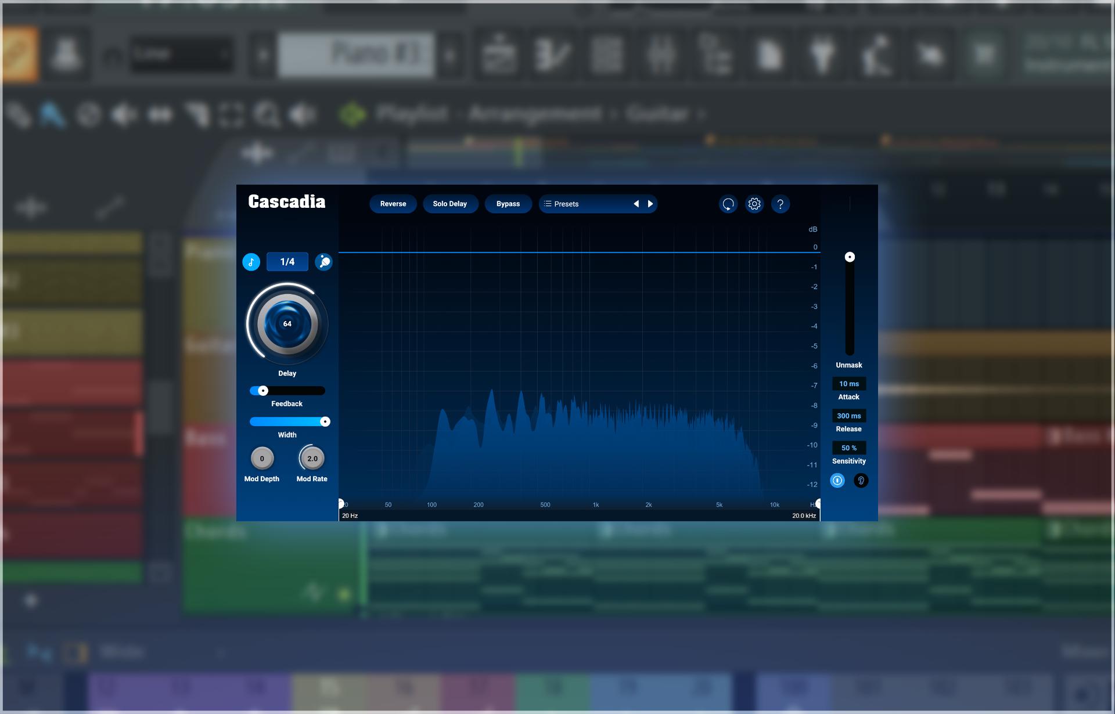This screenshot has height=714, width=1115.
Task: Toggle Solo Delay
Action: point(450,204)
